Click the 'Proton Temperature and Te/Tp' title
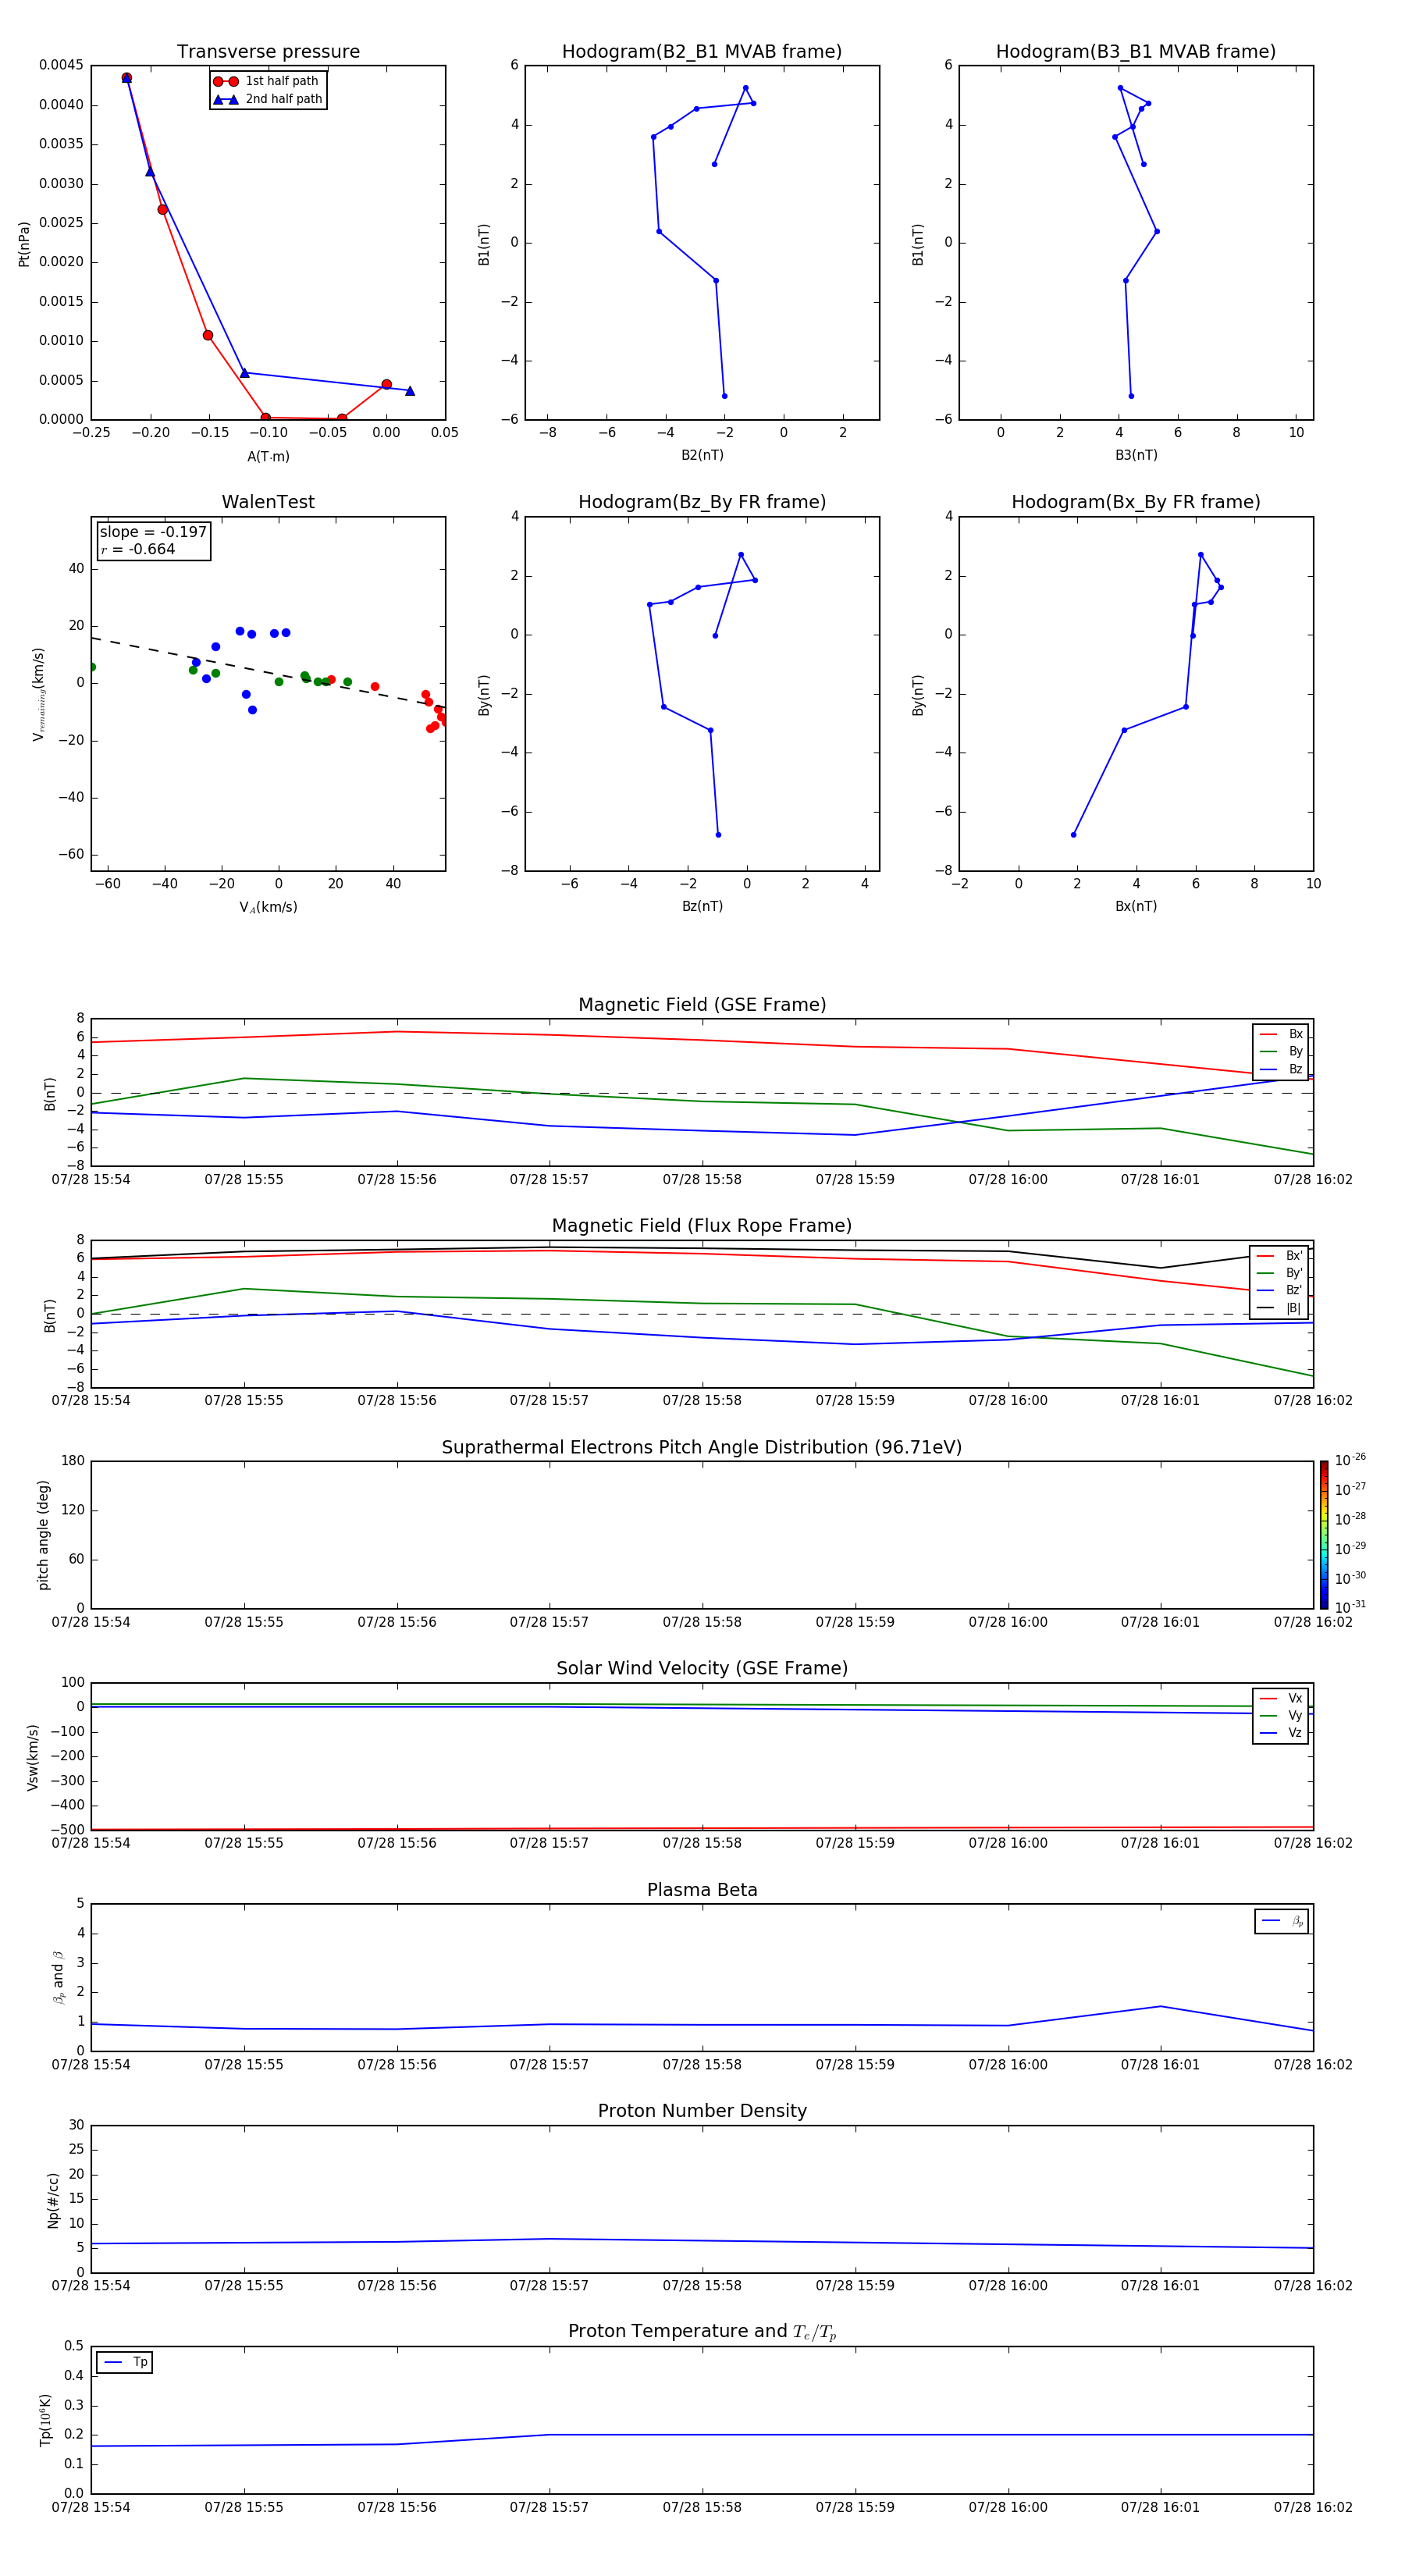 tap(702, 2331)
